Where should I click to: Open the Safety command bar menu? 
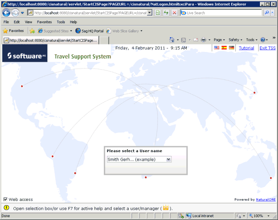[x=235, y=40]
